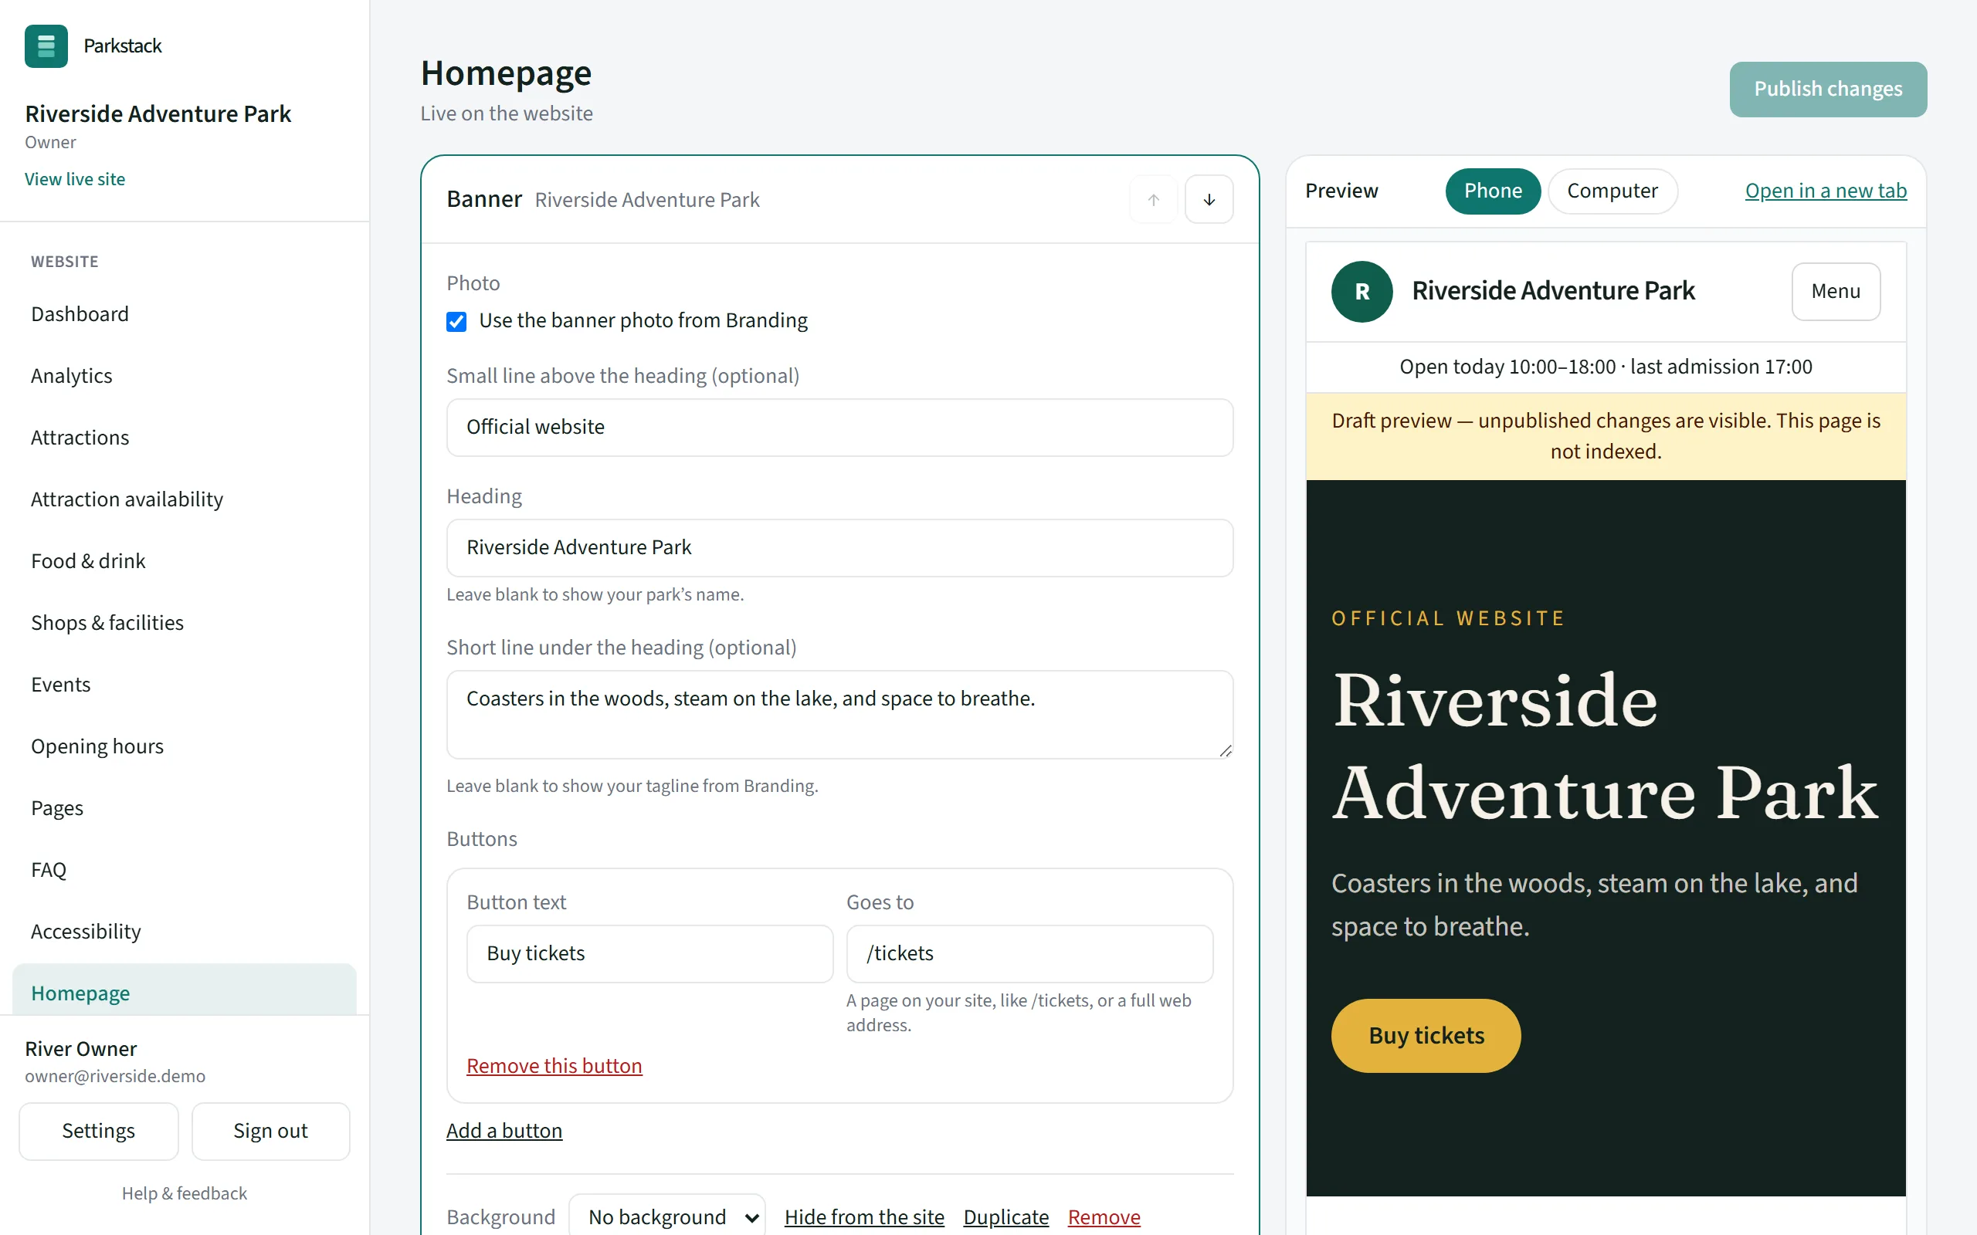Open Attractions section

point(185,438)
